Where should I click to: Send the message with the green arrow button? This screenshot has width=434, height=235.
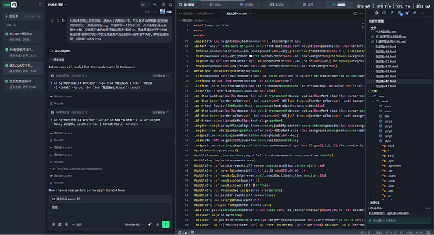click(166, 224)
